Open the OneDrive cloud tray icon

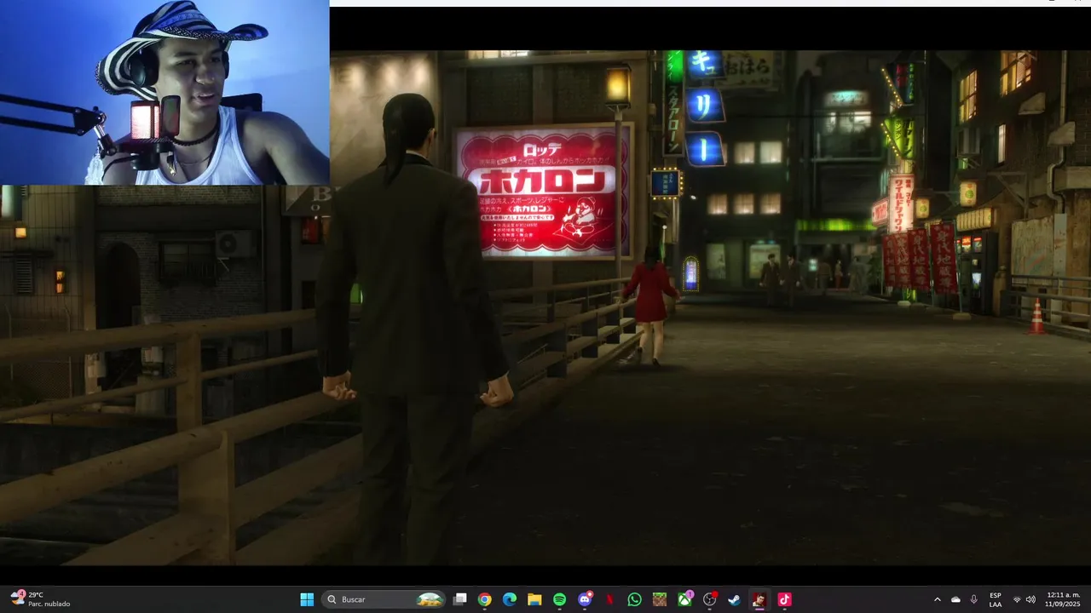point(955,599)
